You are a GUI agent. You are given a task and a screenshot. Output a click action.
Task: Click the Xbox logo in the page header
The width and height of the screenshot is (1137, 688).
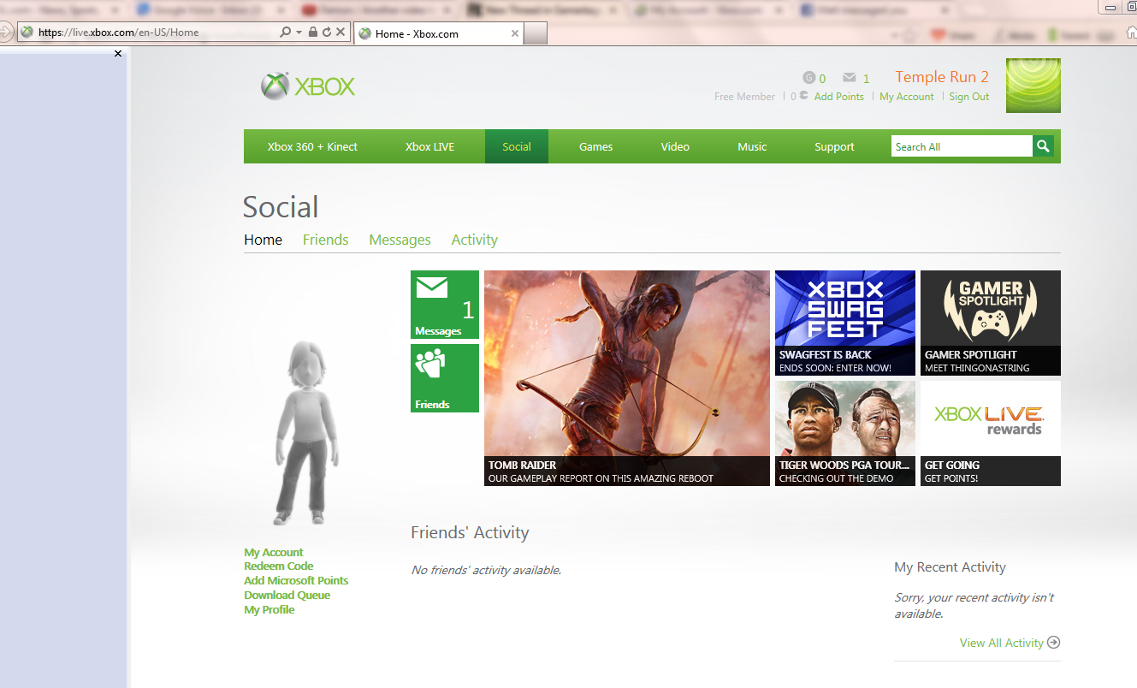click(308, 86)
